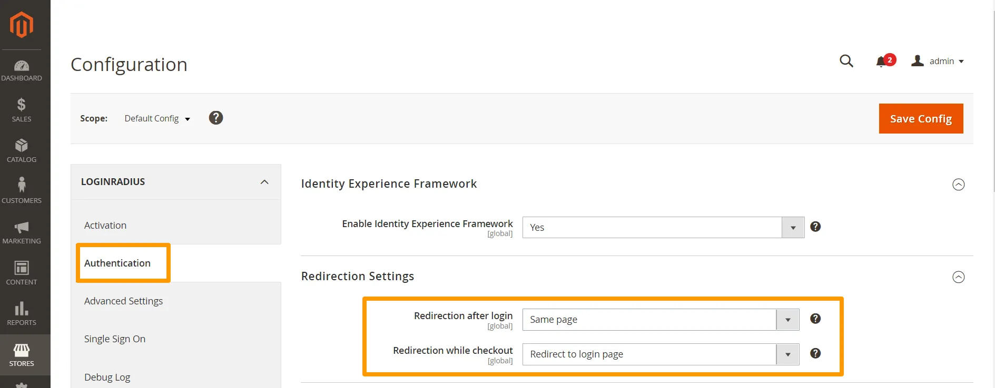Click the Magento logo icon
This screenshot has width=995, height=388.
point(22,25)
